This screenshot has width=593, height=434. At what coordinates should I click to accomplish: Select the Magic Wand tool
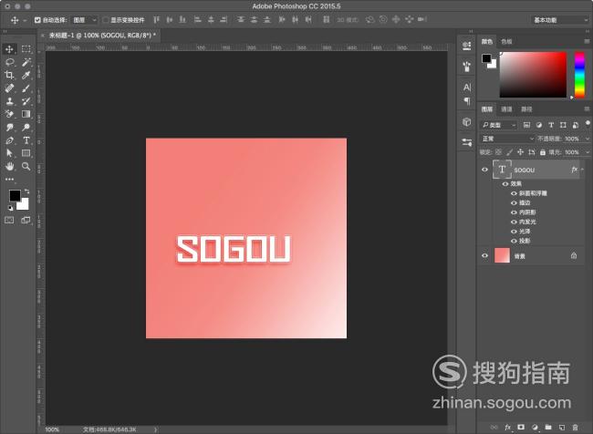pos(26,62)
